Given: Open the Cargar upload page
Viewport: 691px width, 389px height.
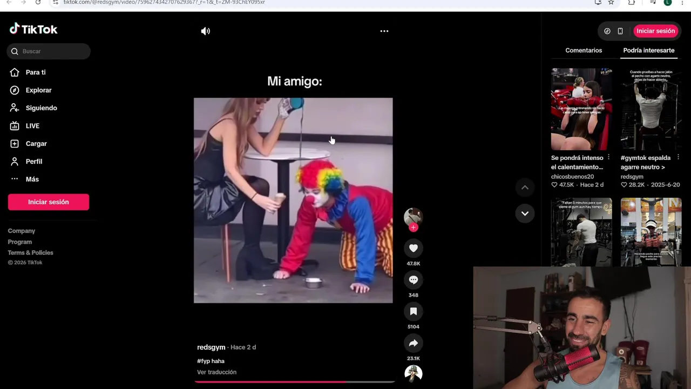Looking at the screenshot, I should coord(36,144).
